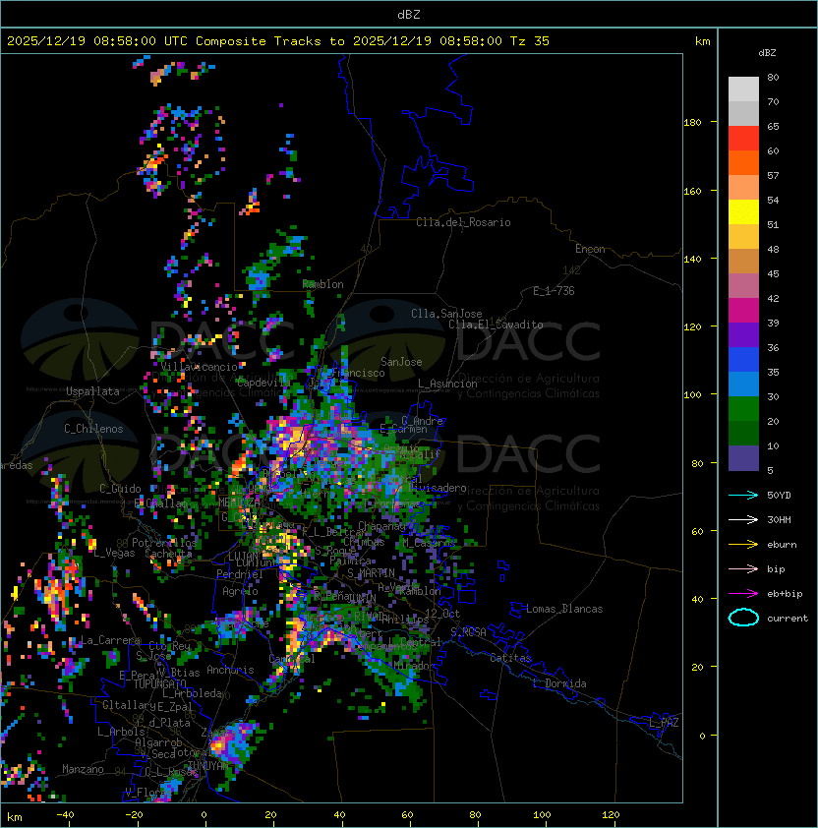Viewport: 818px width, 828px height.
Task: Click the 'TUPUNGATO' map label
Action: pos(159,683)
